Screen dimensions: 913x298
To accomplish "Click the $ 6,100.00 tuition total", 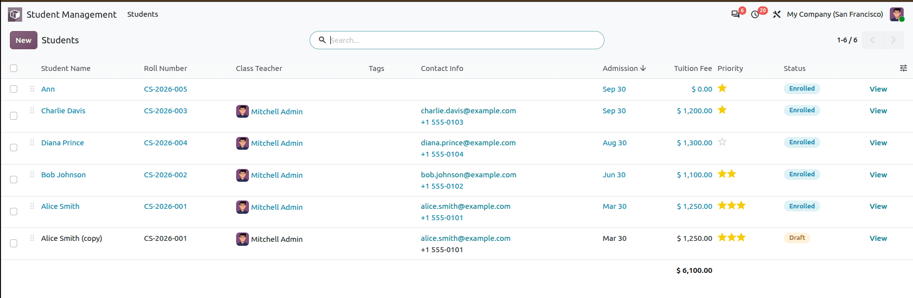I will (694, 270).
